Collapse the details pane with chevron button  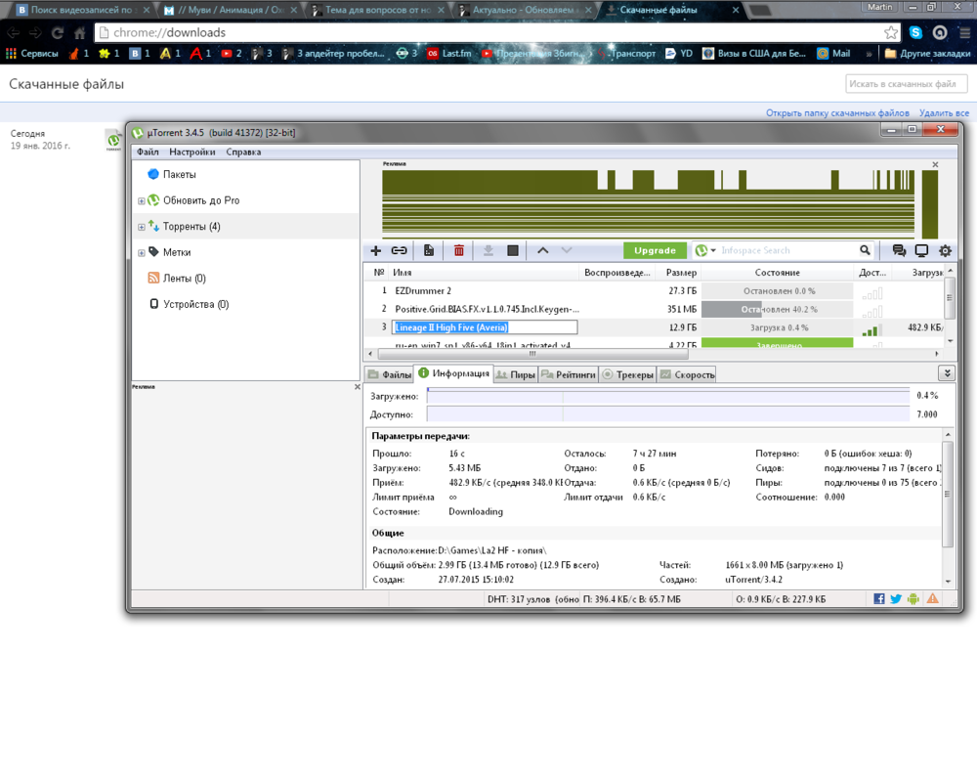tap(946, 373)
